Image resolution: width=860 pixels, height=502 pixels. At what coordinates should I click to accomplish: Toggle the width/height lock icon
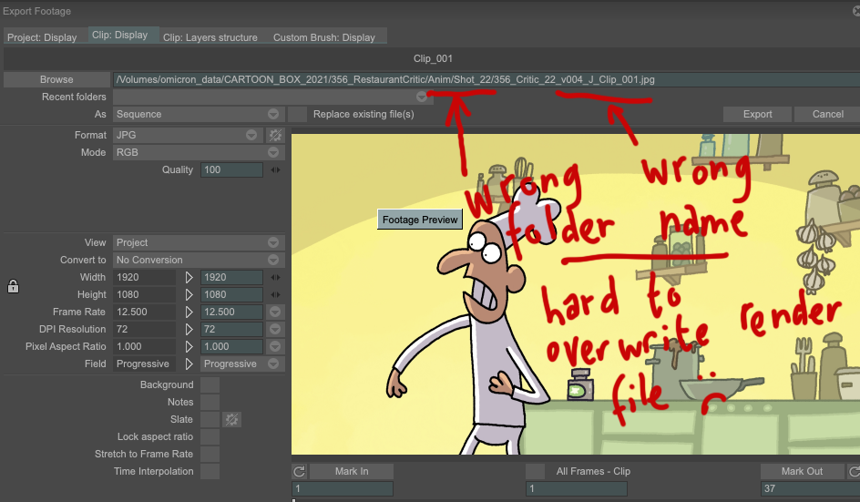tap(13, 286)
